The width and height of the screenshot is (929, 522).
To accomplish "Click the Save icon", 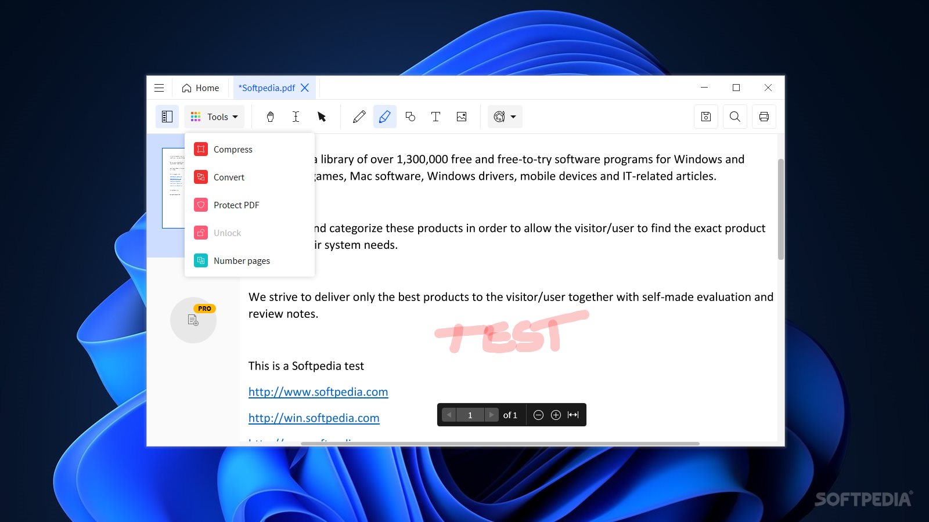I will click(x=706, y=117).
